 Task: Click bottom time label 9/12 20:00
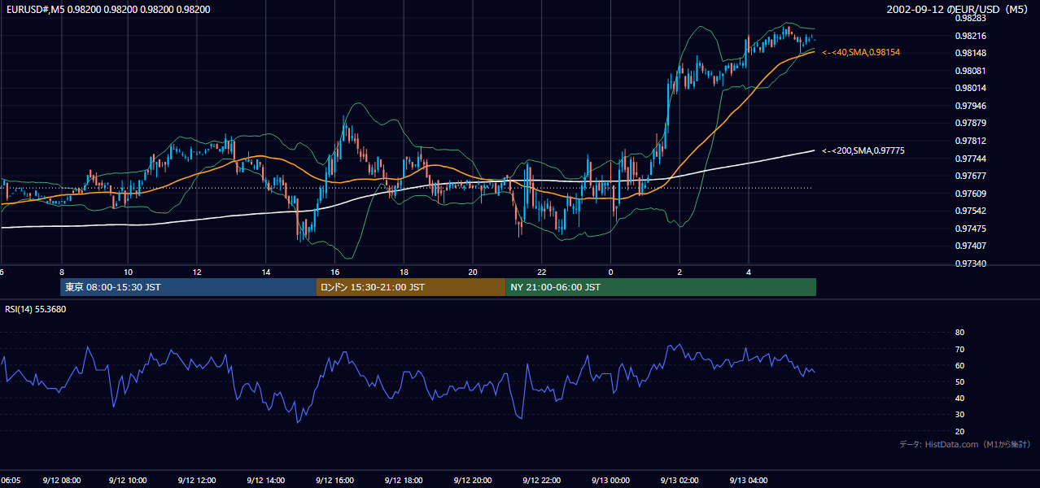473,481
